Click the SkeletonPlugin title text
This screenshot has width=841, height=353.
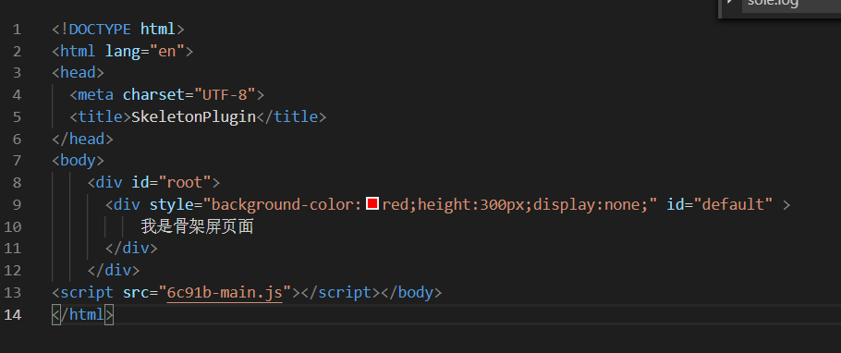click(194, 116)
